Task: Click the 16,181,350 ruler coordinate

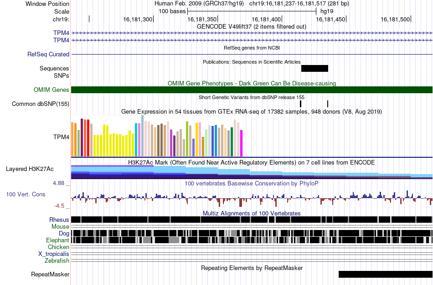Action: pyautogui.click(x=202, y=19)
